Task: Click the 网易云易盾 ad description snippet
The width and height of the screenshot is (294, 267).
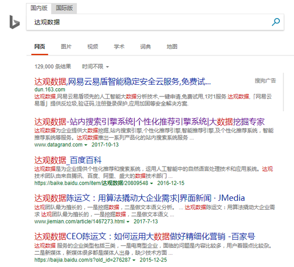Action: pyautogui.click(x=153, y=100)
